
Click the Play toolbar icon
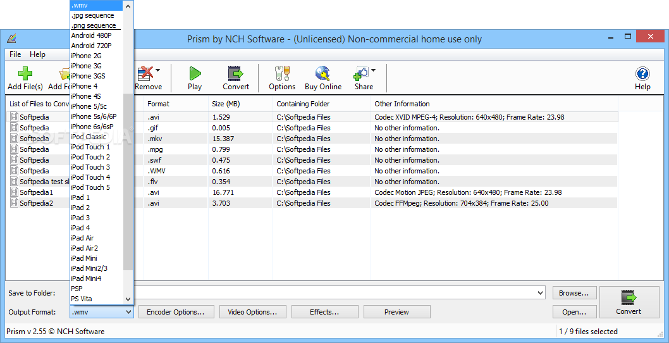point(195,73)
